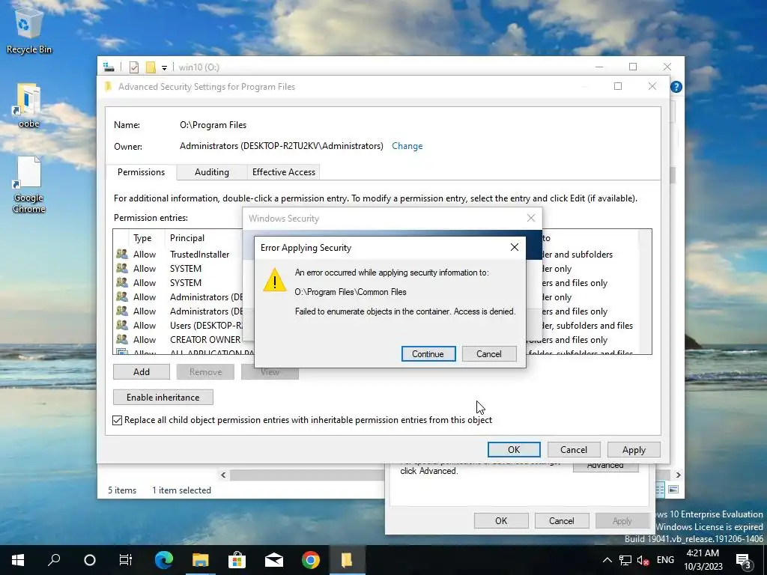
Task: Click Apply in Advanced Security Settings
Action: [x=634, y=449]
